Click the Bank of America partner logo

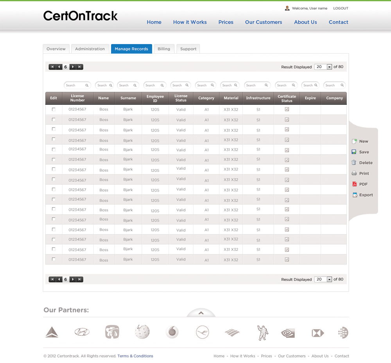coord(232,332)
